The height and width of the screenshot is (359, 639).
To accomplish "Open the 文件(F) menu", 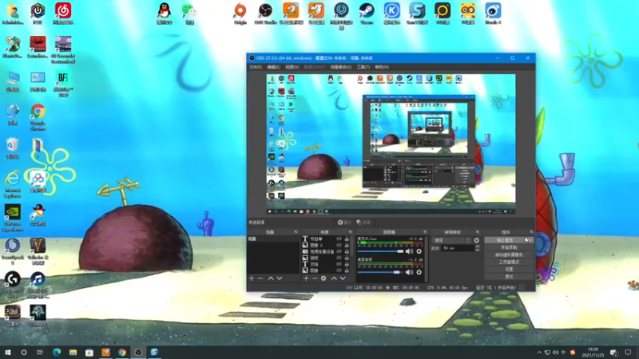I will pyautogui.click(x=256, y=67).
